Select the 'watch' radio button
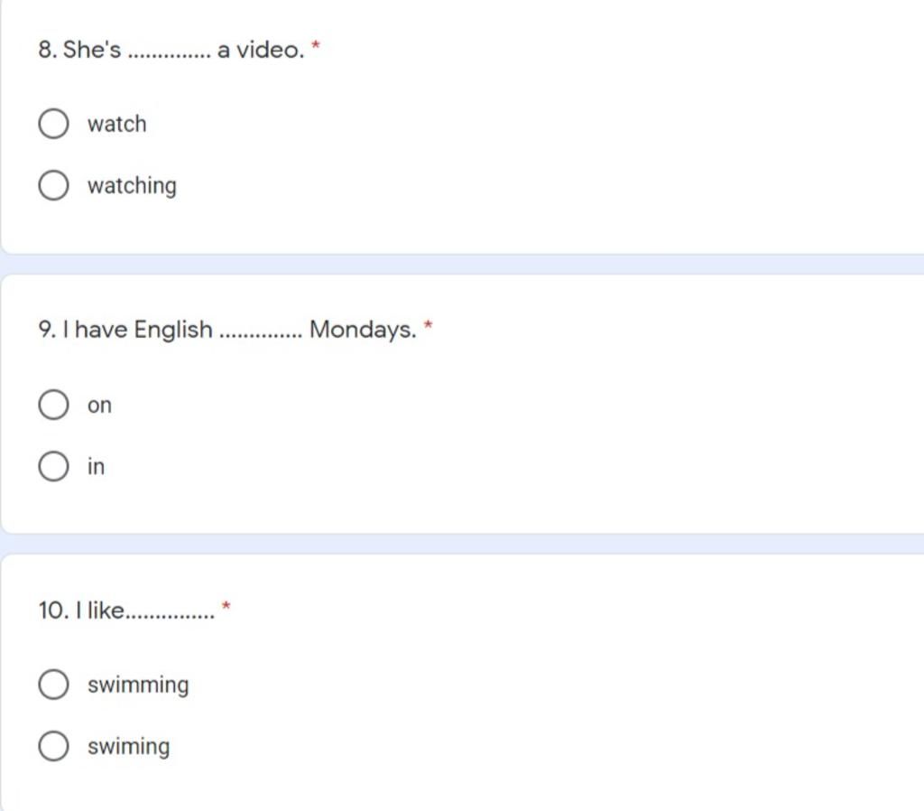 click(x=53, y=124)
